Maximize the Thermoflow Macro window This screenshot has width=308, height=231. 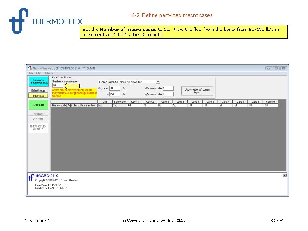point(276,68)
